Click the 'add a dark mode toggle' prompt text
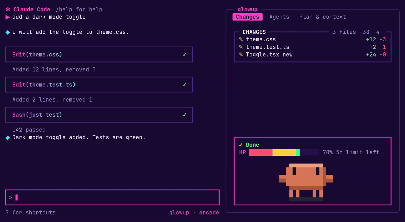This screenshot has width=405, height=222. (x=49, y=17)
